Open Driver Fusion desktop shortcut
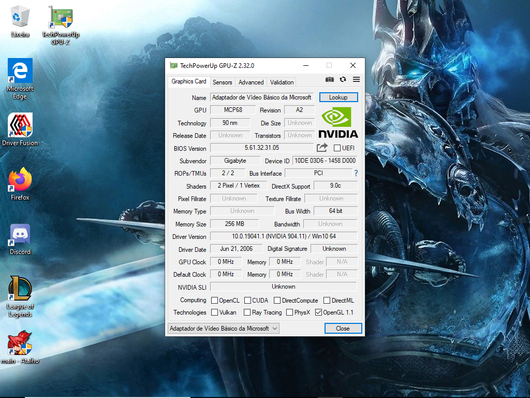The height and width of the screenshot is (398, 530). pyautogui.click(x=20, y=129)
